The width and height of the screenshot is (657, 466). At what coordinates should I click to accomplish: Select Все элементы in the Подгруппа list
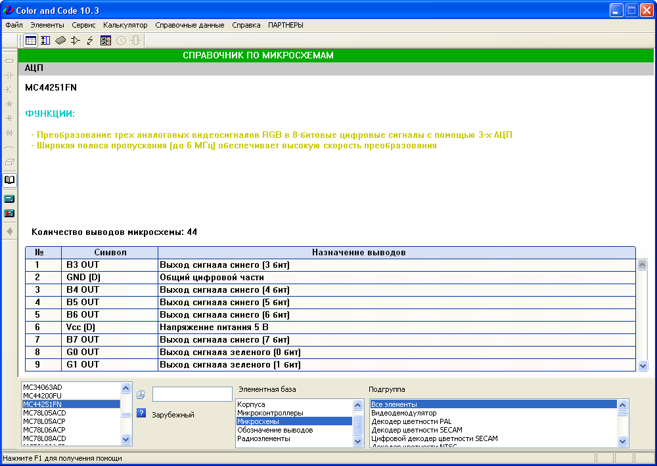[x=493, y=404]
